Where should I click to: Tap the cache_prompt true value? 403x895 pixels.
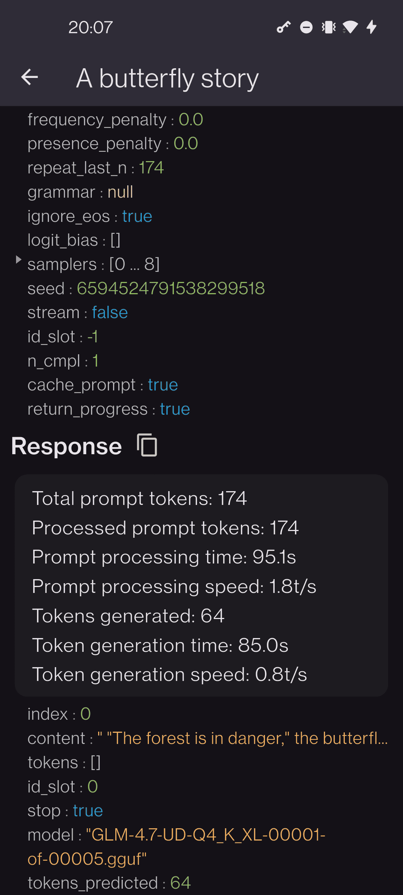point(163,385)
